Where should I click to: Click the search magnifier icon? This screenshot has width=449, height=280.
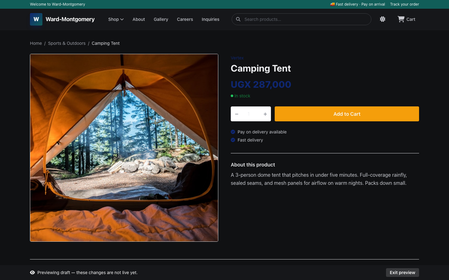click(238, 19)
